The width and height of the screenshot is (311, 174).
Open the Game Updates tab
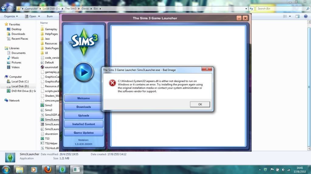[x=84, y=133]
